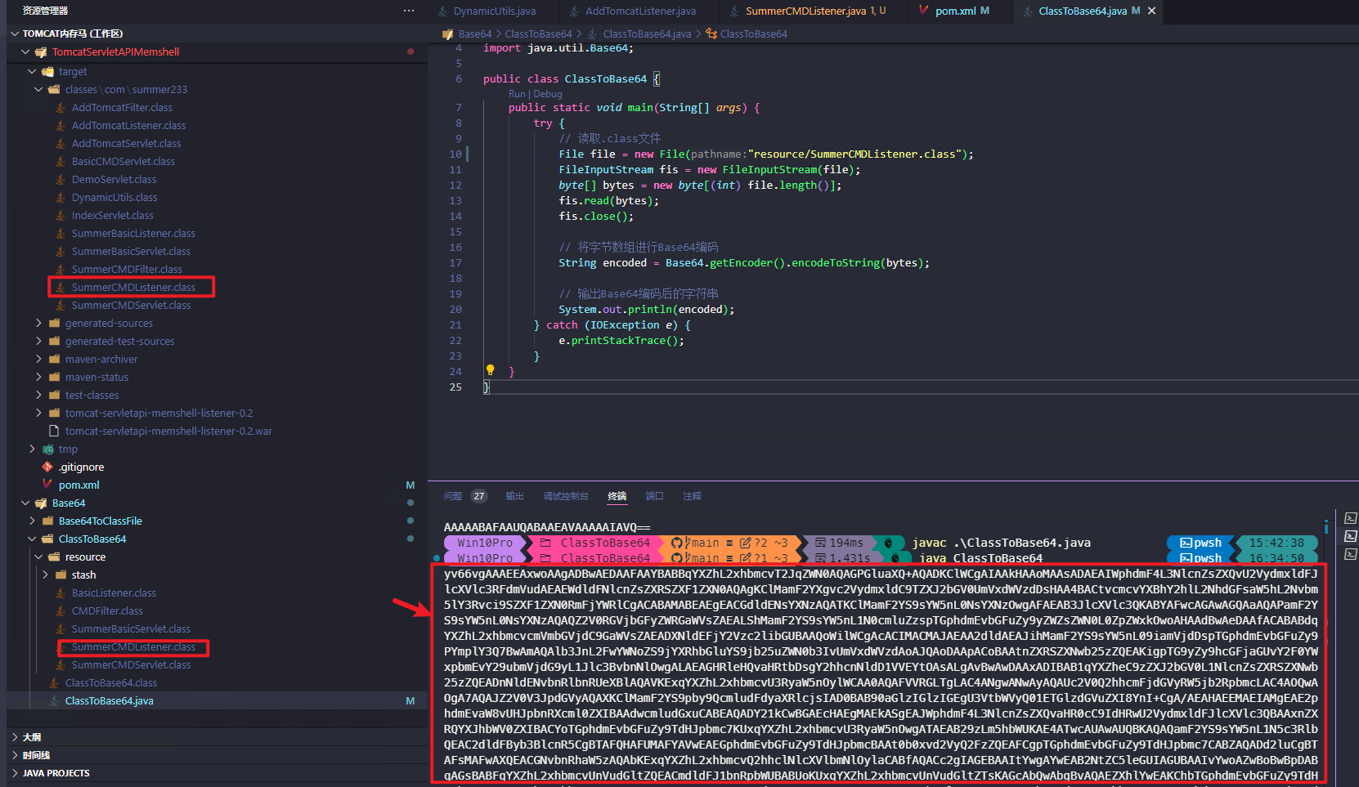Click the Run code lens above main
The height and width of the screenshot is (787, 1359).
click(517, 94)
